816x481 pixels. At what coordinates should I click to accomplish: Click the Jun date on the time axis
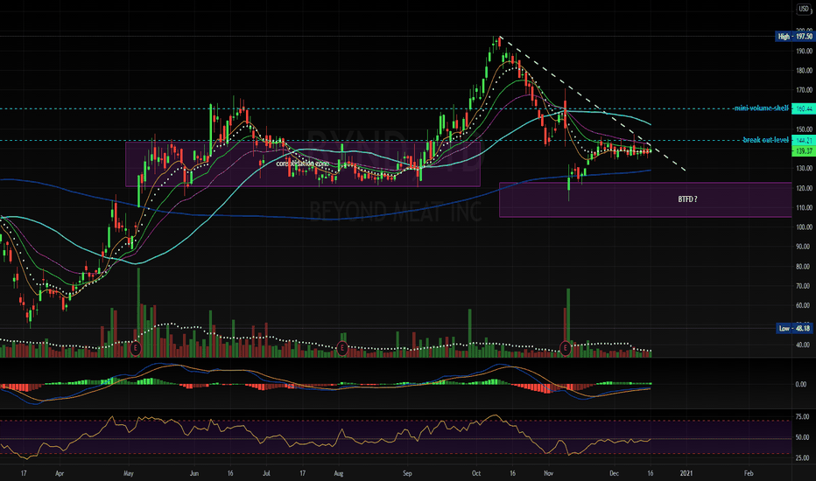pos(194,473)
